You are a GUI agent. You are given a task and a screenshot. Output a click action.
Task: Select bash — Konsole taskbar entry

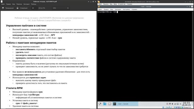(125, 104)
